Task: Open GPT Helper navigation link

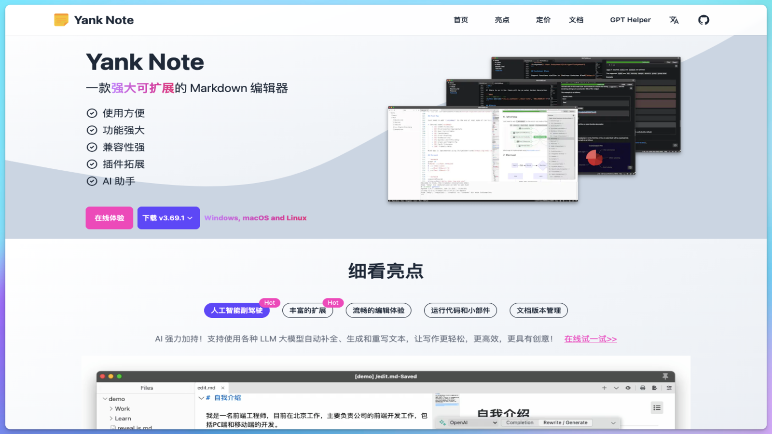Action: click(x=630, y=20)
